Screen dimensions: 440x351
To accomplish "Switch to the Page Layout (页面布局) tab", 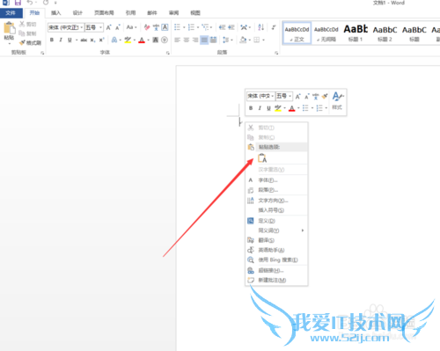I will click(x=104, y=13).
